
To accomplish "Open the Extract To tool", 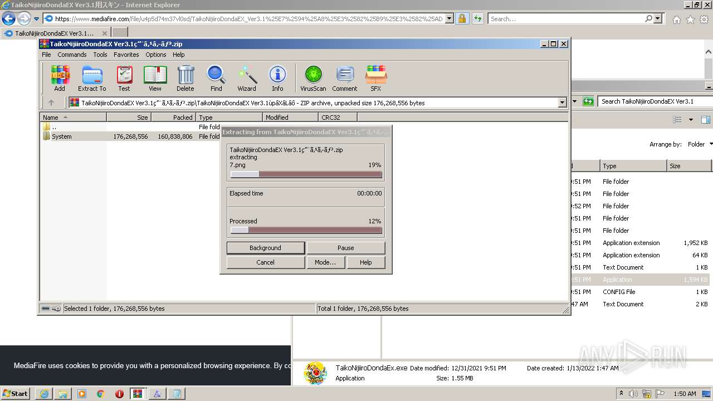I will 92,78.
